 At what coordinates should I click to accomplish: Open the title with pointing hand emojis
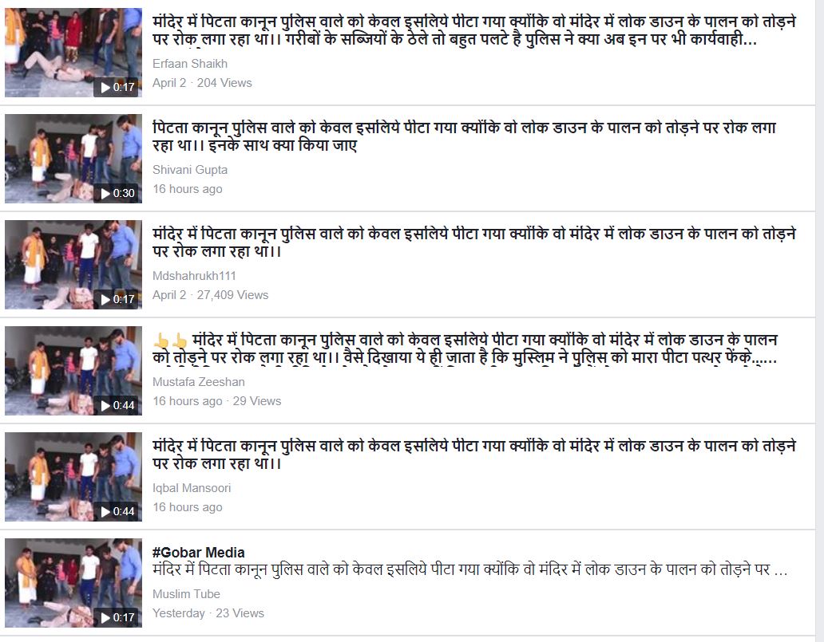coord(465,348)
